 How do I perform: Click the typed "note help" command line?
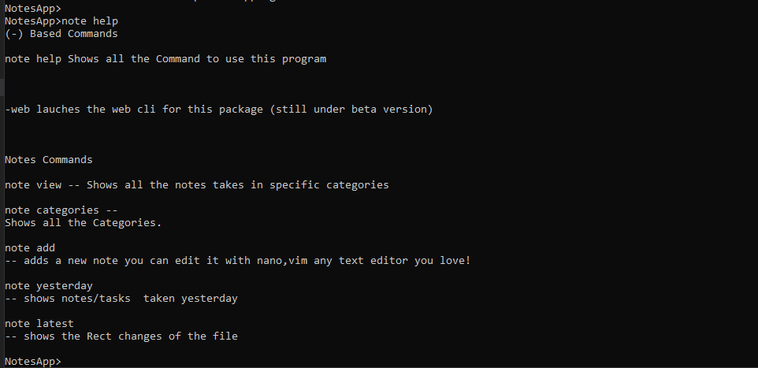61,21
